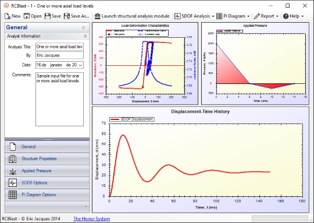The height and width of the screenshot is (223, 314).
Task: Click the Open file icon
Action: 26,16
